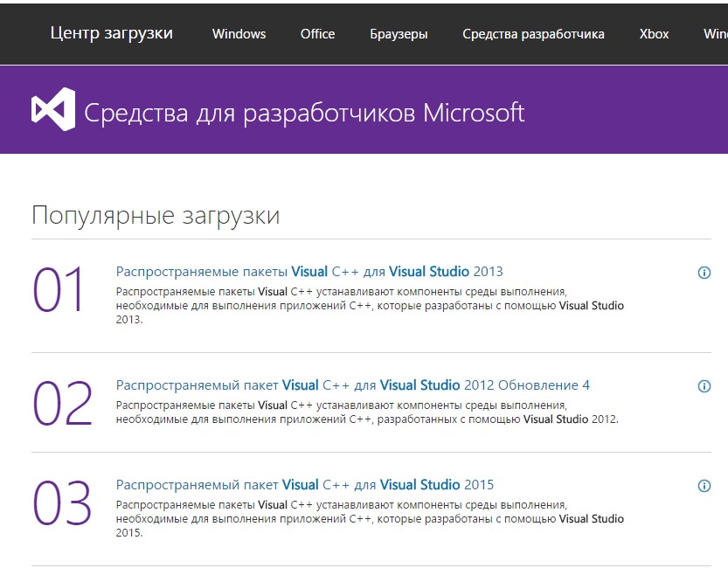Click the Популярные загрузки heading
This screenshot has height=568, width=728.
click(x=156, y=216)
